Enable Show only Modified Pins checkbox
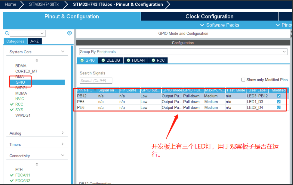Screen dimensions: 293x185 tap(243, 80)
